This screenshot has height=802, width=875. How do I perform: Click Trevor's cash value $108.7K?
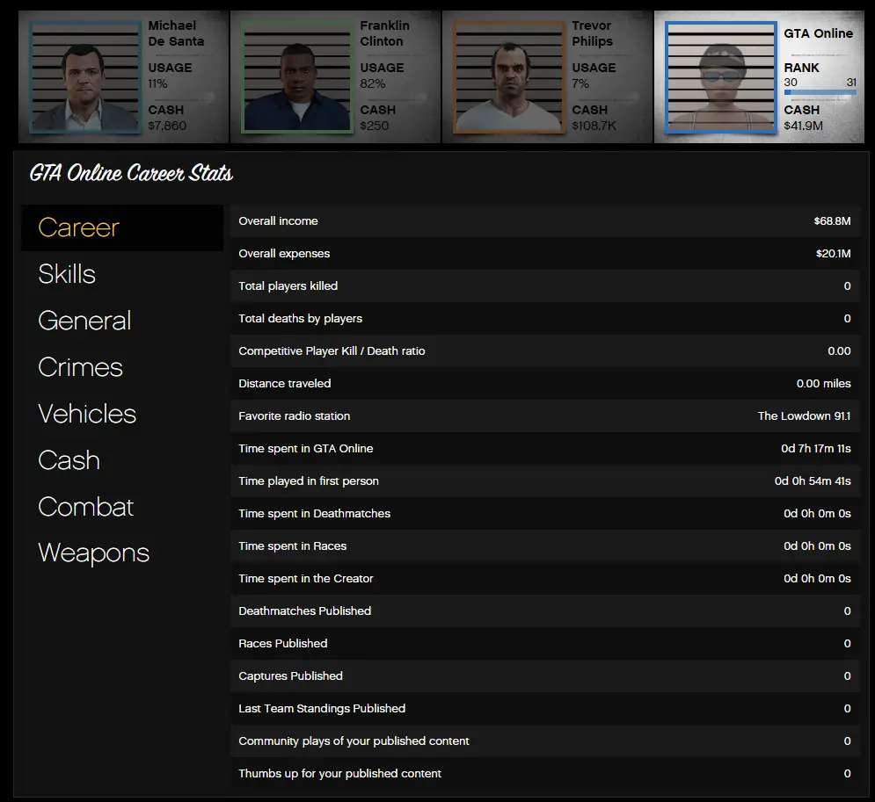594,126
